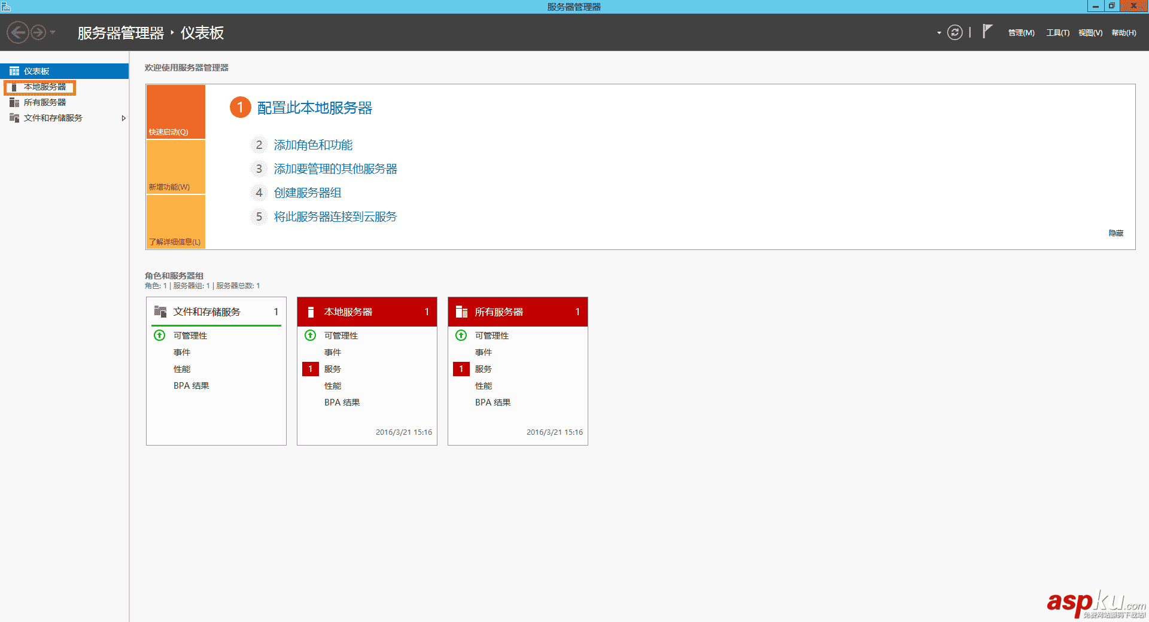Open 事件 in 本地服务器 tile

tap(333, 352)
